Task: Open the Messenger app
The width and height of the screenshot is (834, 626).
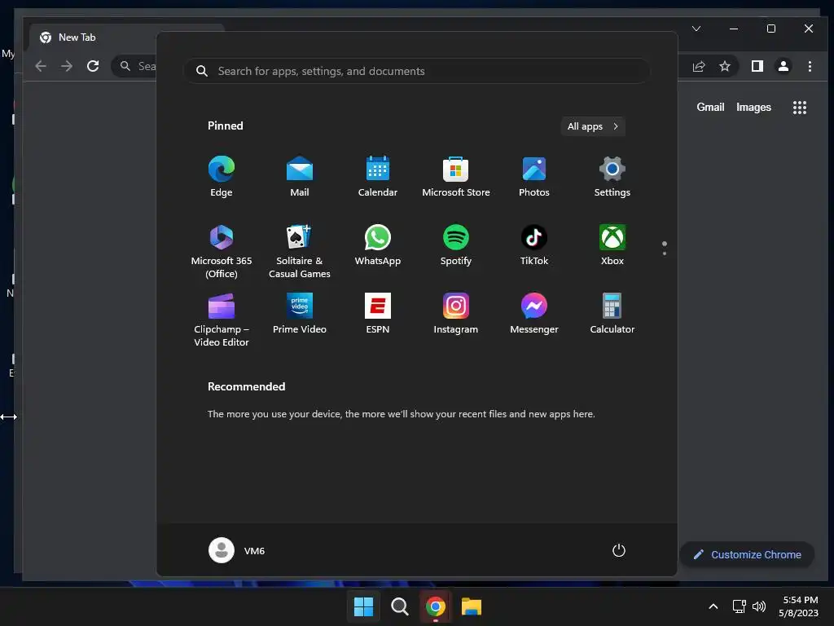Action: [x=534, y=314]
